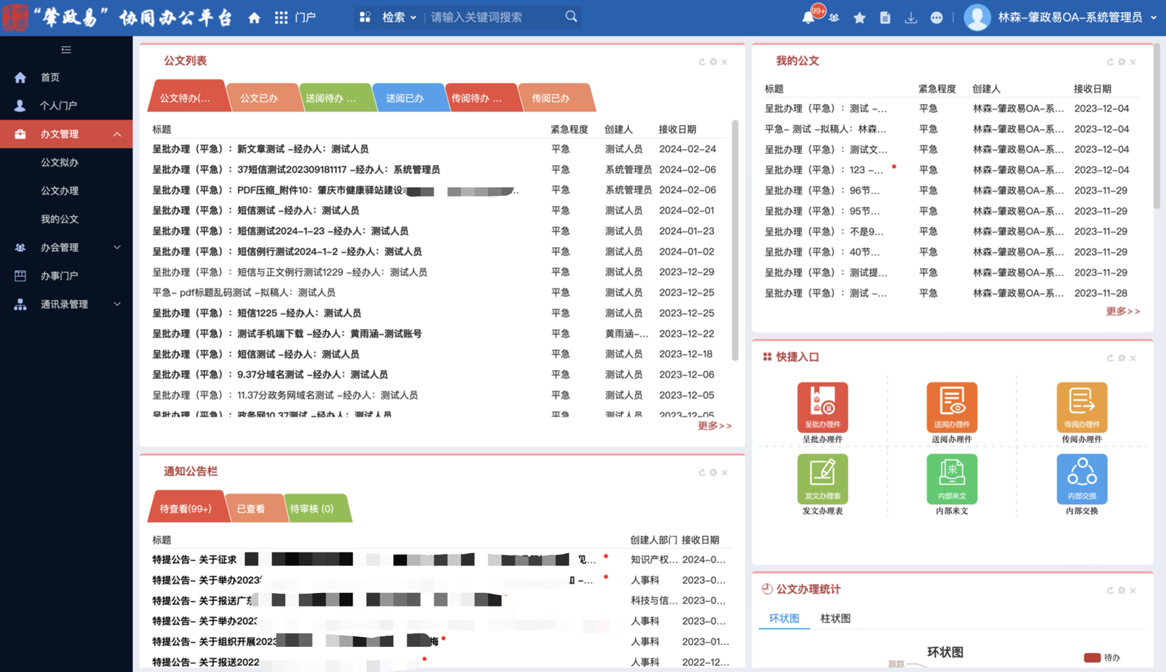Click the search magnifier icon
Image resolution: width=1166 pixels, height=672 pixels.
571,17
